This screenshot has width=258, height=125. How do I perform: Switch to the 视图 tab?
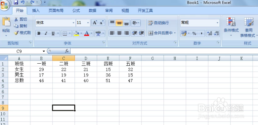click(x=125, y=11)
